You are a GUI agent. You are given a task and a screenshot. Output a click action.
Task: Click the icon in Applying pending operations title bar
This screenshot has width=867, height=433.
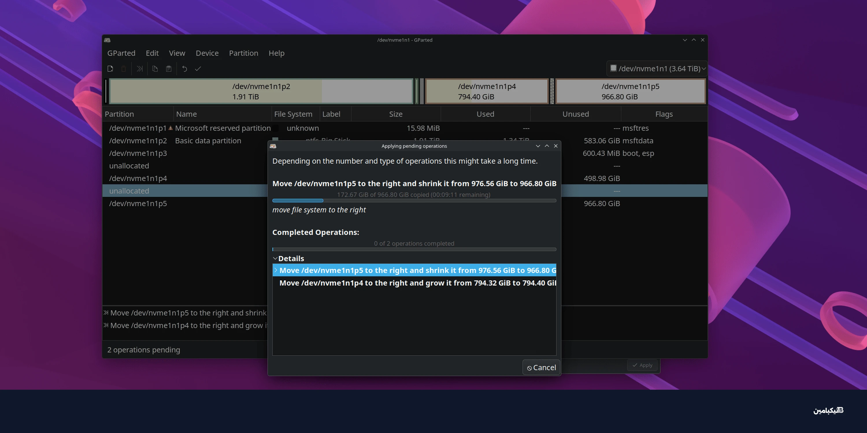click(273, 146)
